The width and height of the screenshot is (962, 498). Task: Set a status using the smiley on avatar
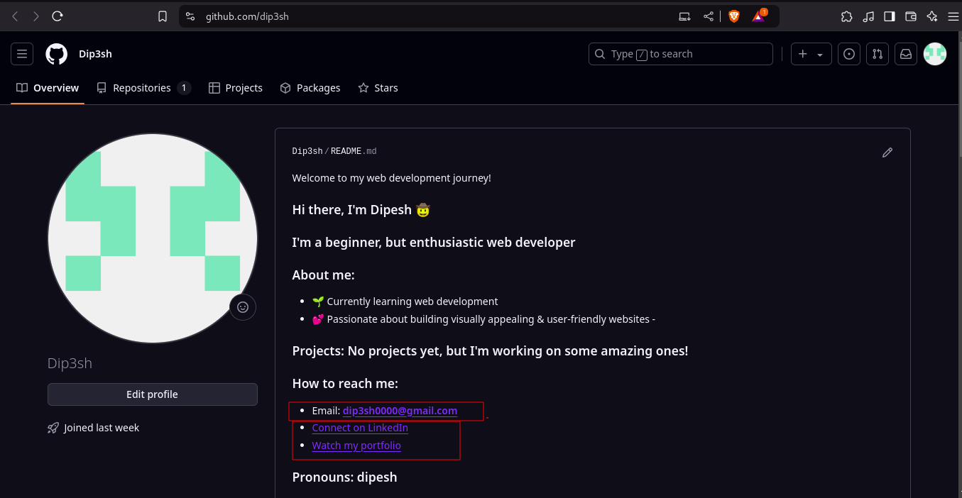click(242, 306)
